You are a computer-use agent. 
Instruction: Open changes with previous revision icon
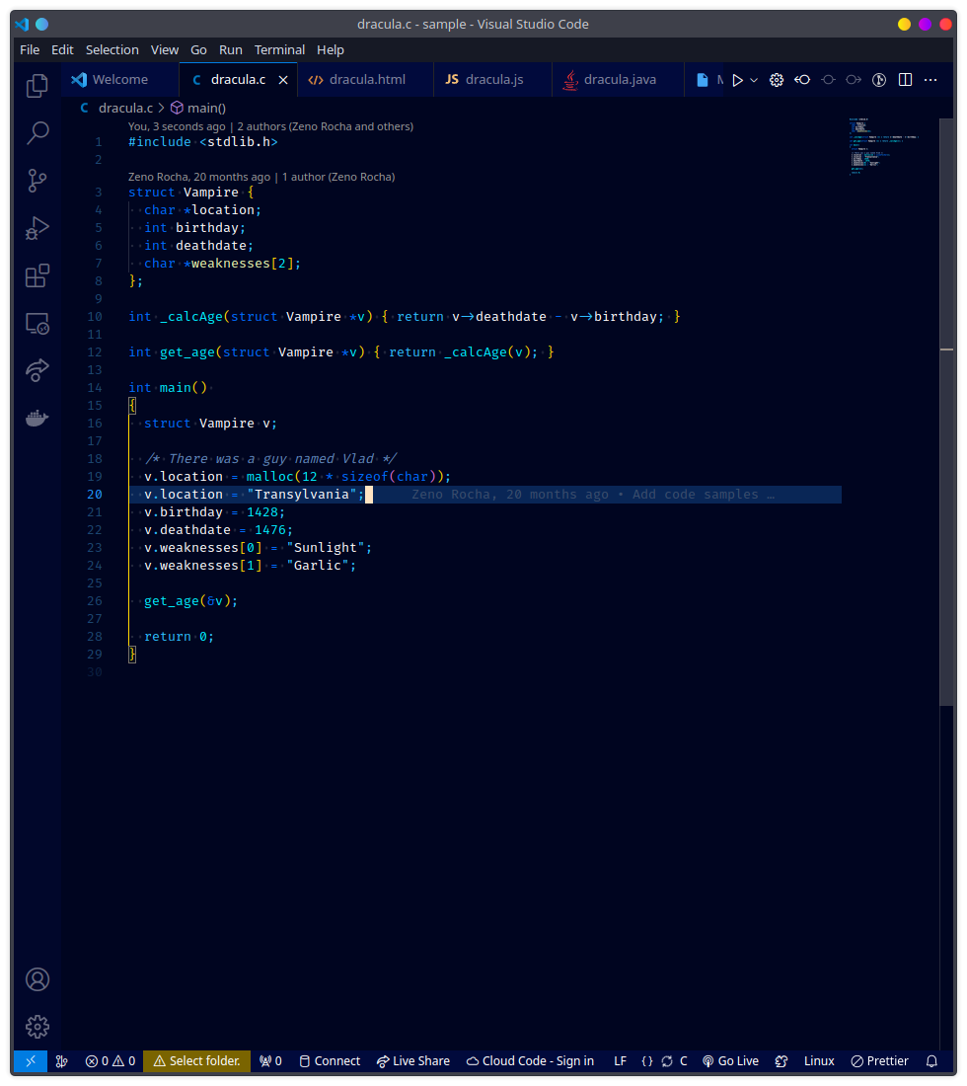point(802,80)
